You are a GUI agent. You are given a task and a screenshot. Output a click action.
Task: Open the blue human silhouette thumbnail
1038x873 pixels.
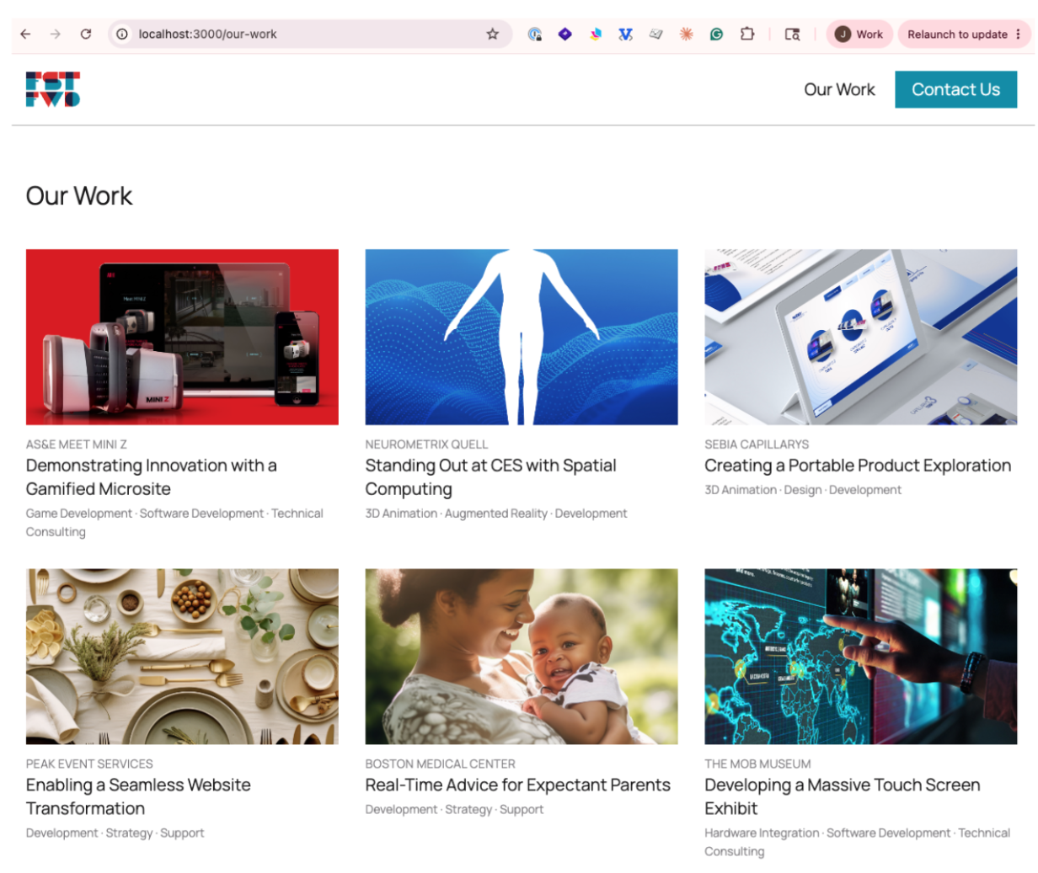[x=522, y=337]
